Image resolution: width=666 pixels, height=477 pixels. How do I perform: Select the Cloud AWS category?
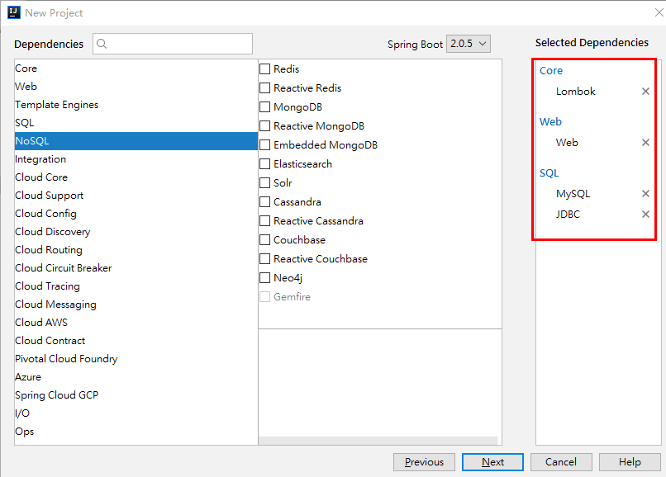point(41,322)
